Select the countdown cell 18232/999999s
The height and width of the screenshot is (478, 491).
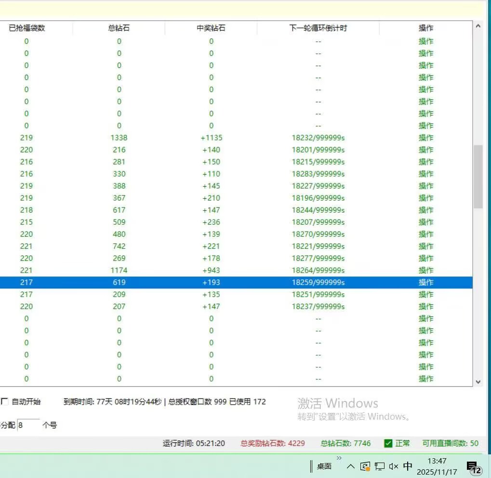coord(318,137)
